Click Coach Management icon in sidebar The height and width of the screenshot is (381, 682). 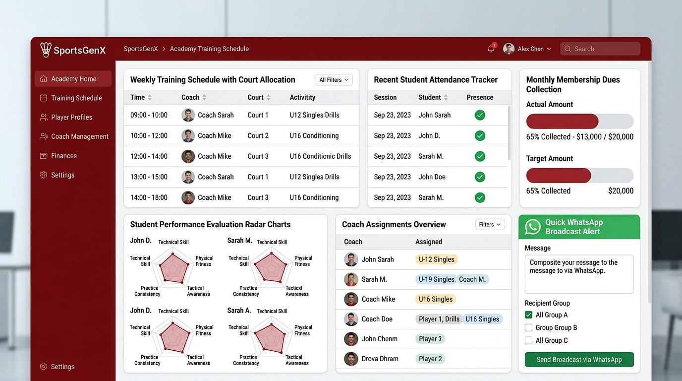44,136
